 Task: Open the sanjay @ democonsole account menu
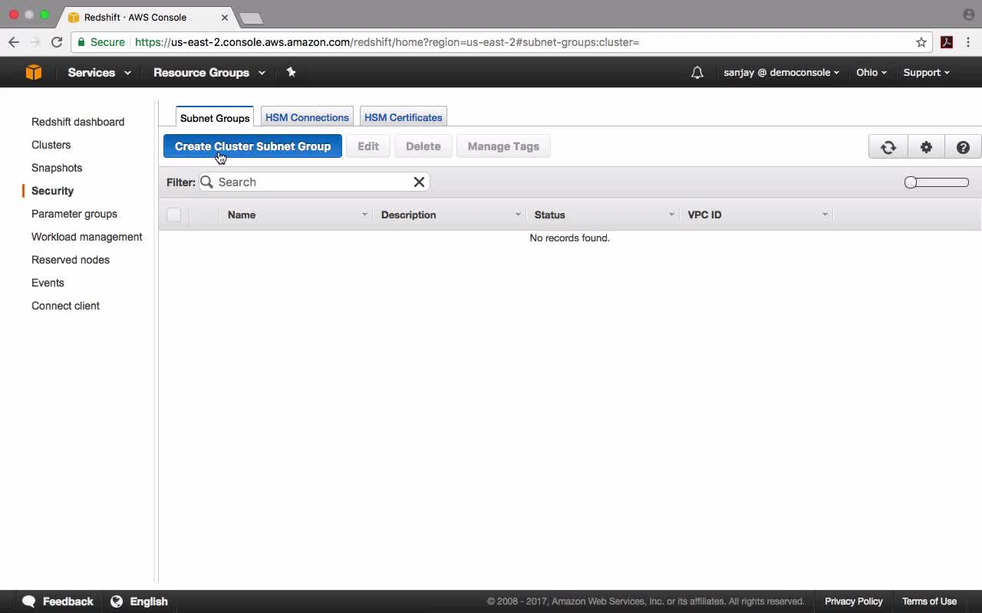coord(781,73)
